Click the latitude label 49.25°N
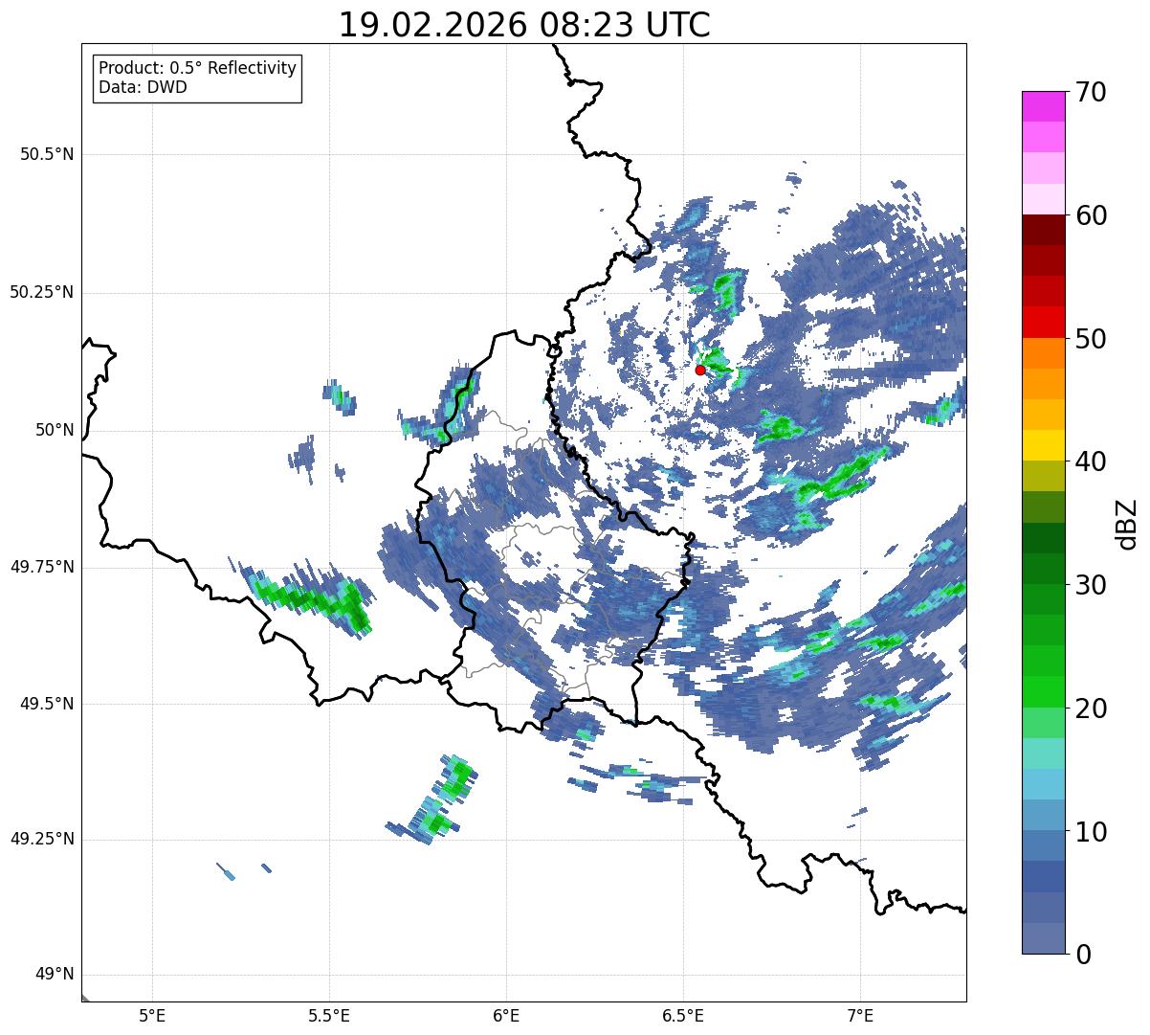 click(x=42, y=839)
